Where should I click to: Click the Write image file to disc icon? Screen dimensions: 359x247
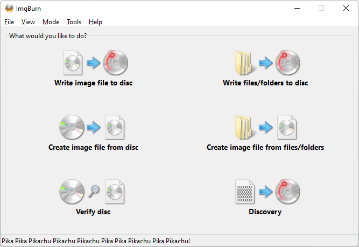click(94, 63)
